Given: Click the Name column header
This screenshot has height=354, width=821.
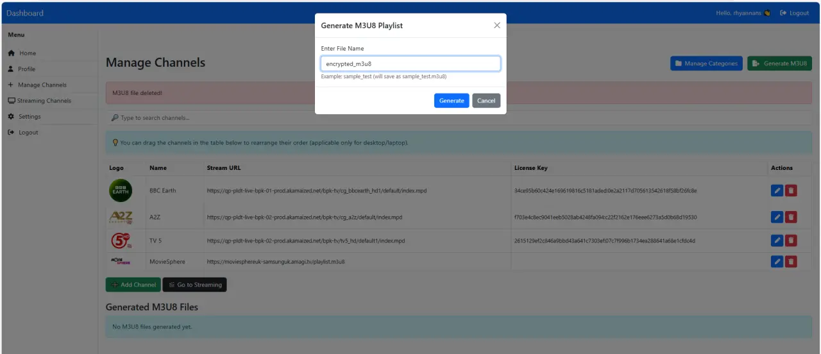Looking at the screenshot, I should pos(158,168).
